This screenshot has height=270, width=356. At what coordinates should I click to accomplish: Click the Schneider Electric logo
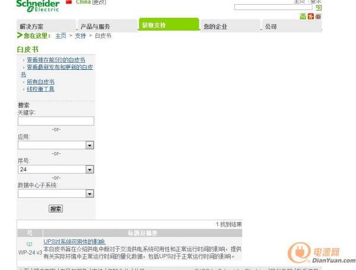[x=38, y=5]
